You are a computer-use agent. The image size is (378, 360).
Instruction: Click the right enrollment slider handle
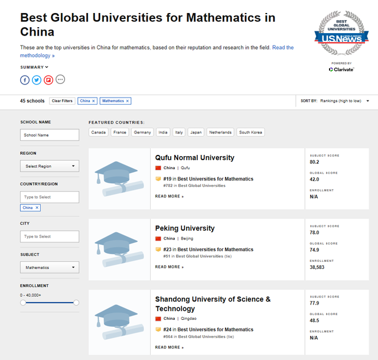click(x=76, y=303)
